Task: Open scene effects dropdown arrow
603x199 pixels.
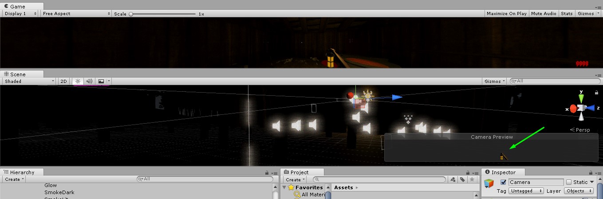Action: (x=109, y=81)
